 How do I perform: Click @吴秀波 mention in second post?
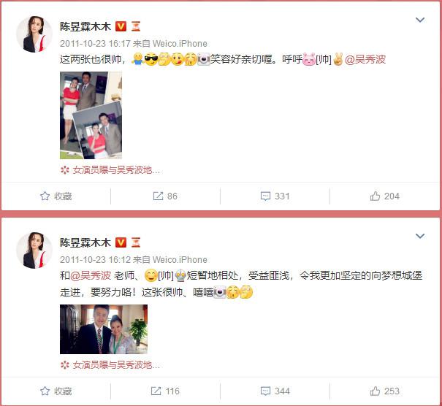pyautogui.click(x=90, y=275)
